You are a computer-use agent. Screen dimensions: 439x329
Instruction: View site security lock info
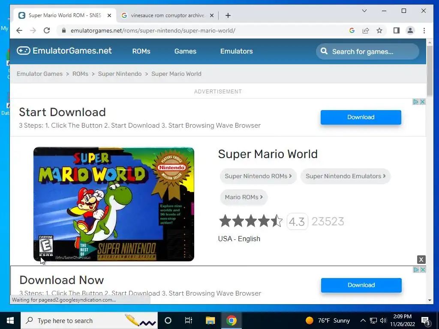tap(64, 30)
